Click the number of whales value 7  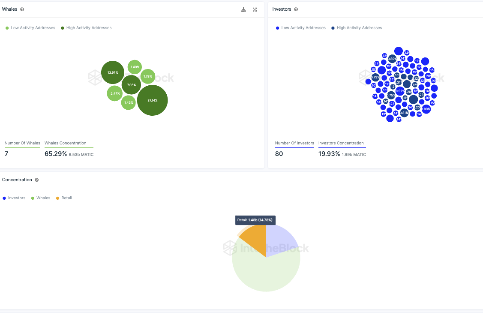6,154
